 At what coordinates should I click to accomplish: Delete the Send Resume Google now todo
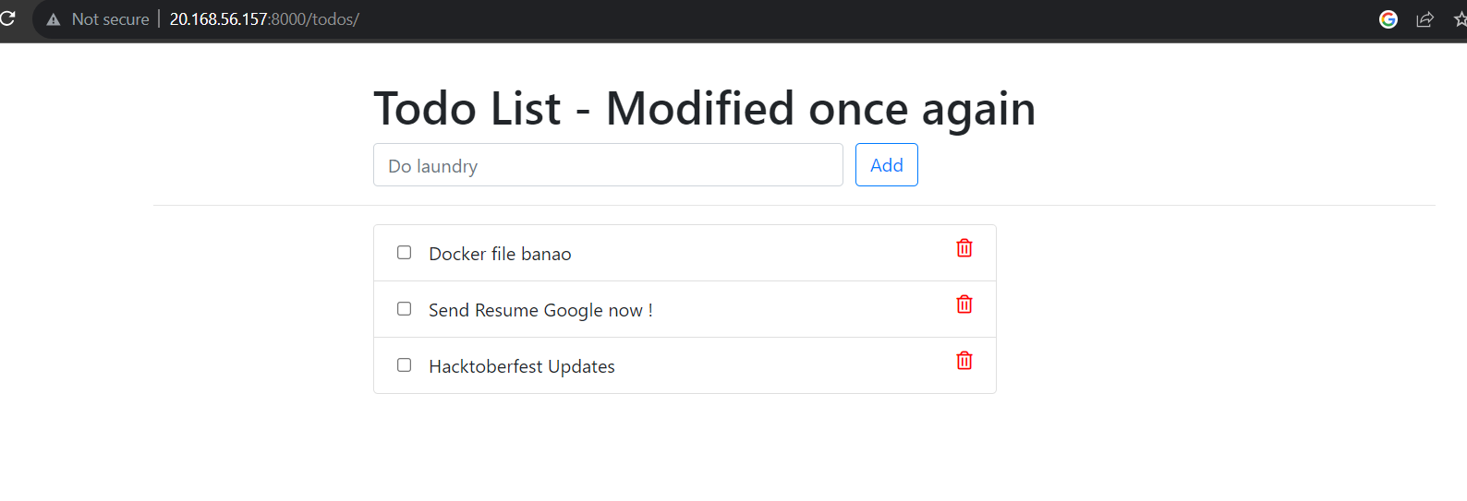[964, 304]
